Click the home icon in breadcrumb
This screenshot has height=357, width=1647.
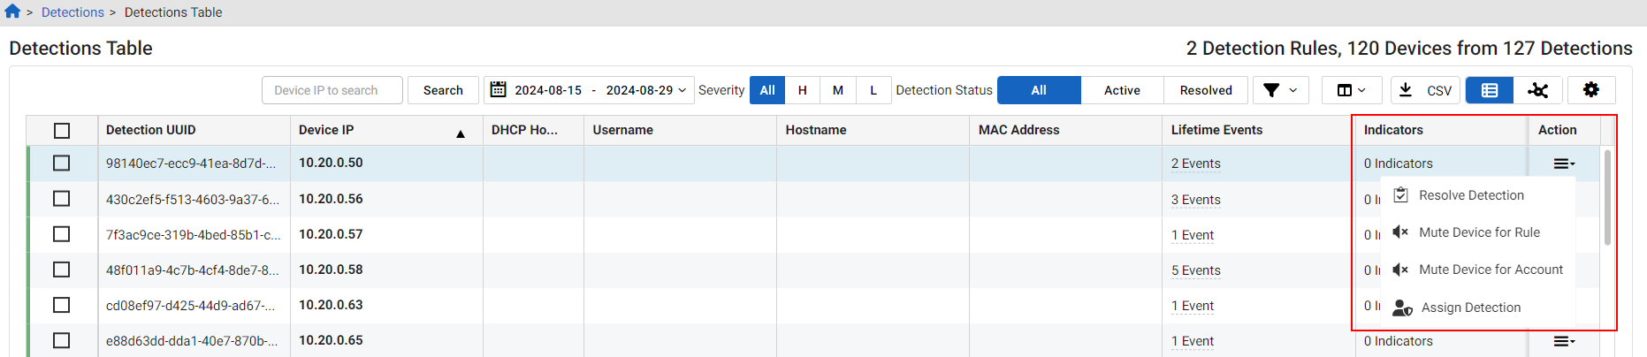[x=12, y=11]
